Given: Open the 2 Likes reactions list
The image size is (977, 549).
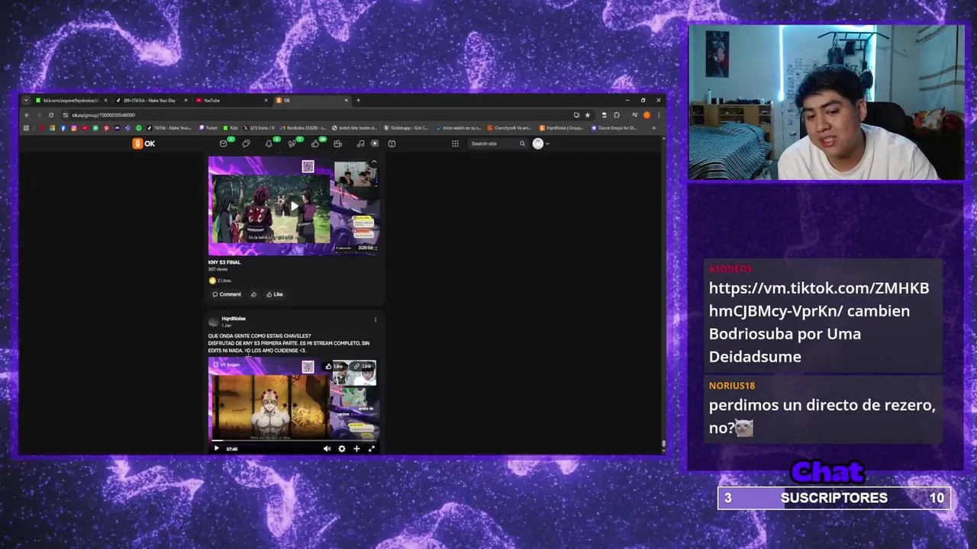Looking at the screenshot, I should (x=221, y=281).
